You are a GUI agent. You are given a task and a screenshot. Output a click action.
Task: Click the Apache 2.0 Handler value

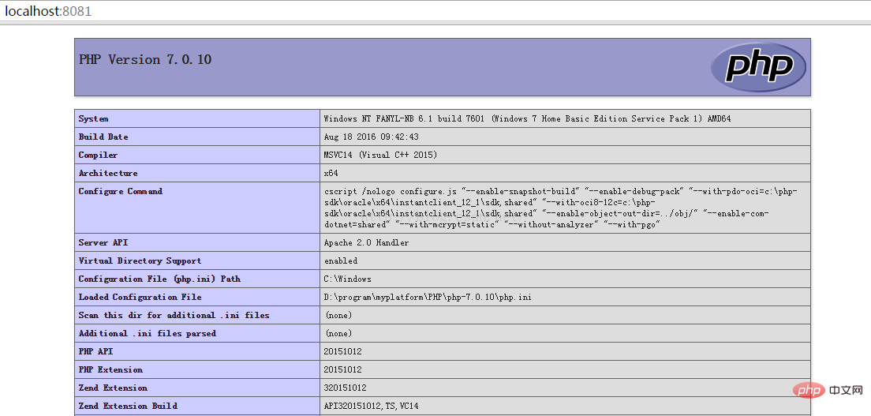(366, 242)
